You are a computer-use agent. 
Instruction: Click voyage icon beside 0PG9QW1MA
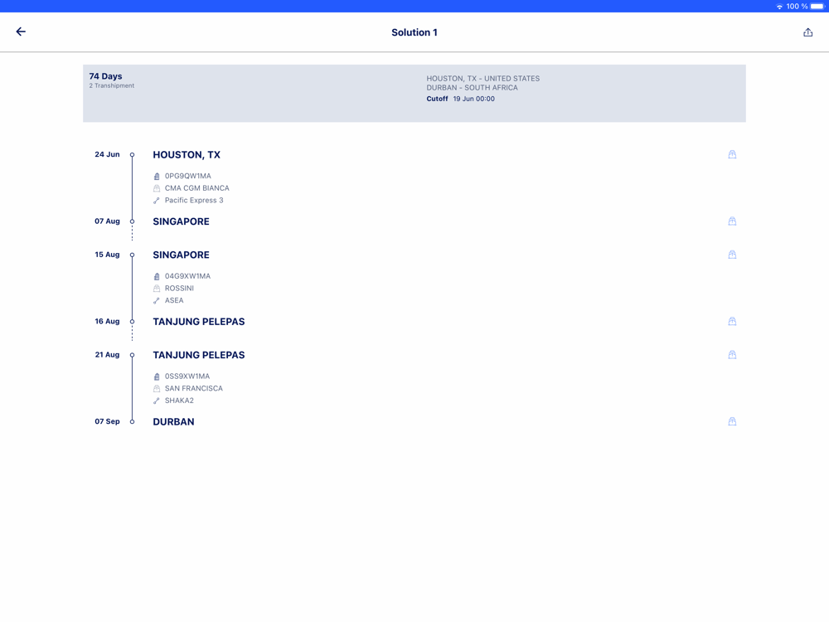(x=157, y=176)
